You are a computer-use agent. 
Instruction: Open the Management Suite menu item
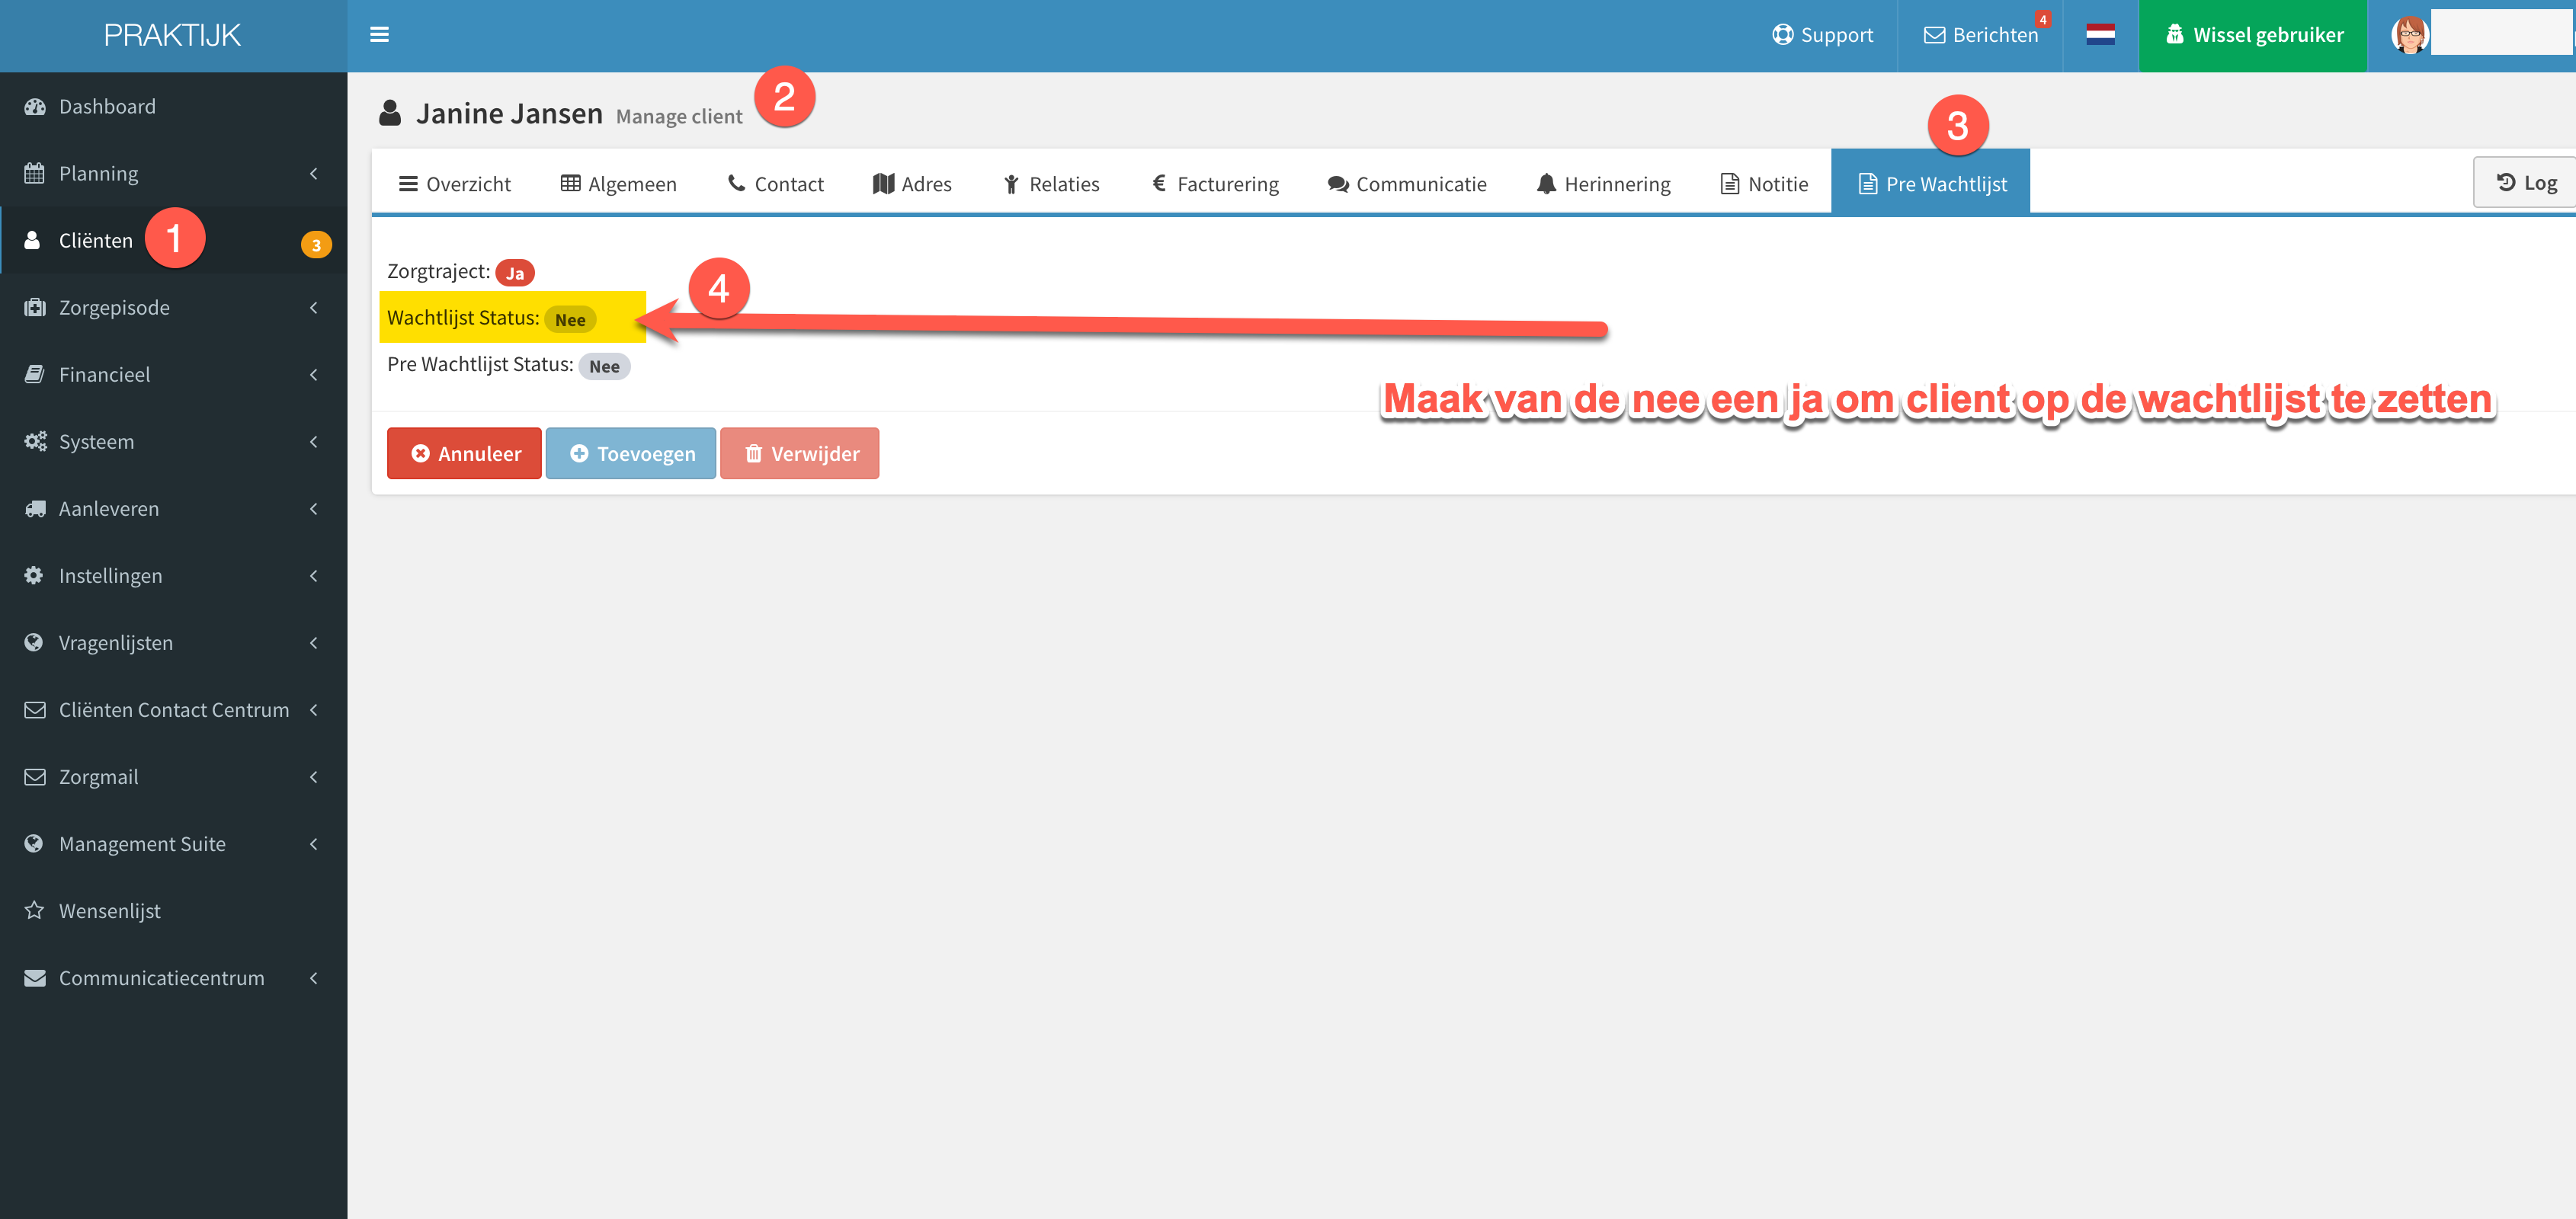pos(174,844)
